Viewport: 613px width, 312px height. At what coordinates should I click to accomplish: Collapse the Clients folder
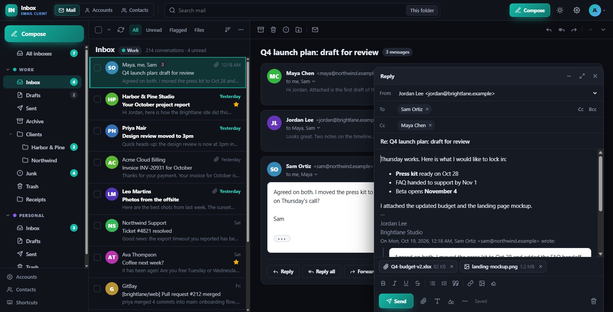(x=11, y=134)
